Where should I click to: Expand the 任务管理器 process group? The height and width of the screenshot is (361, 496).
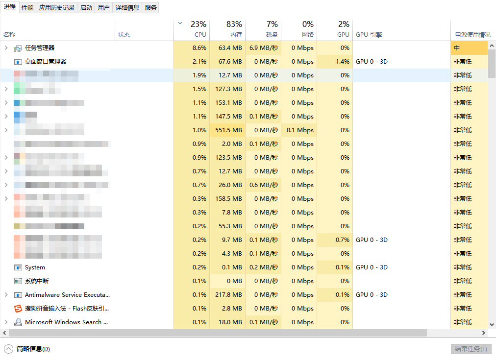tap(6, 48)
